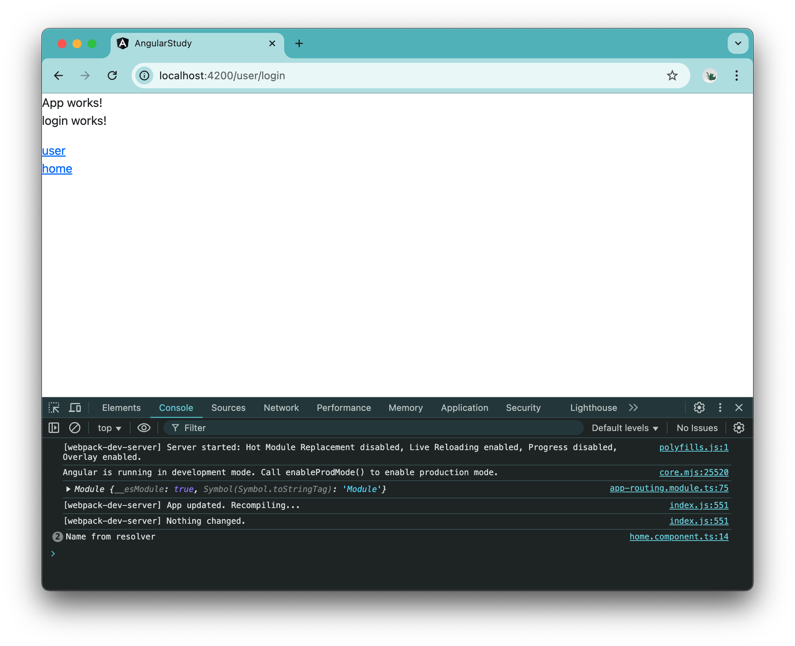This screenshot has height=646, width=795.
Task: Open home.component.ts:14 source link
Action: [679, 536]
